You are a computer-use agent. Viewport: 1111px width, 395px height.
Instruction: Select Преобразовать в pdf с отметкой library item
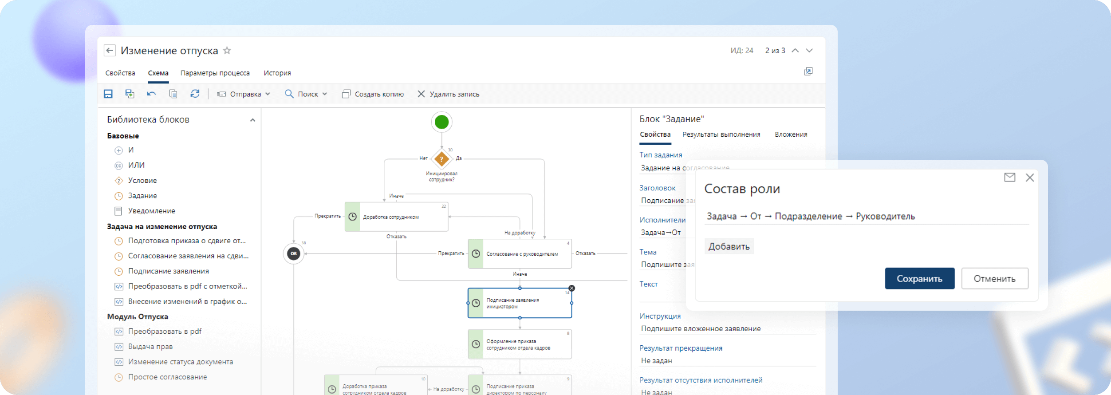(181, 286)
